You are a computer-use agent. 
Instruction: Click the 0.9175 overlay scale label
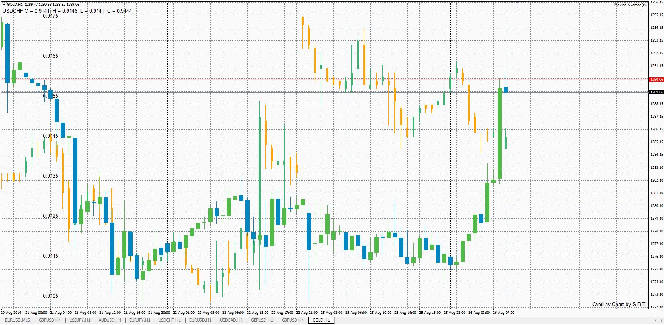pos(51,16)
